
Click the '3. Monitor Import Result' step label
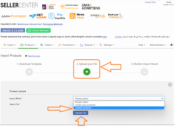145,64
